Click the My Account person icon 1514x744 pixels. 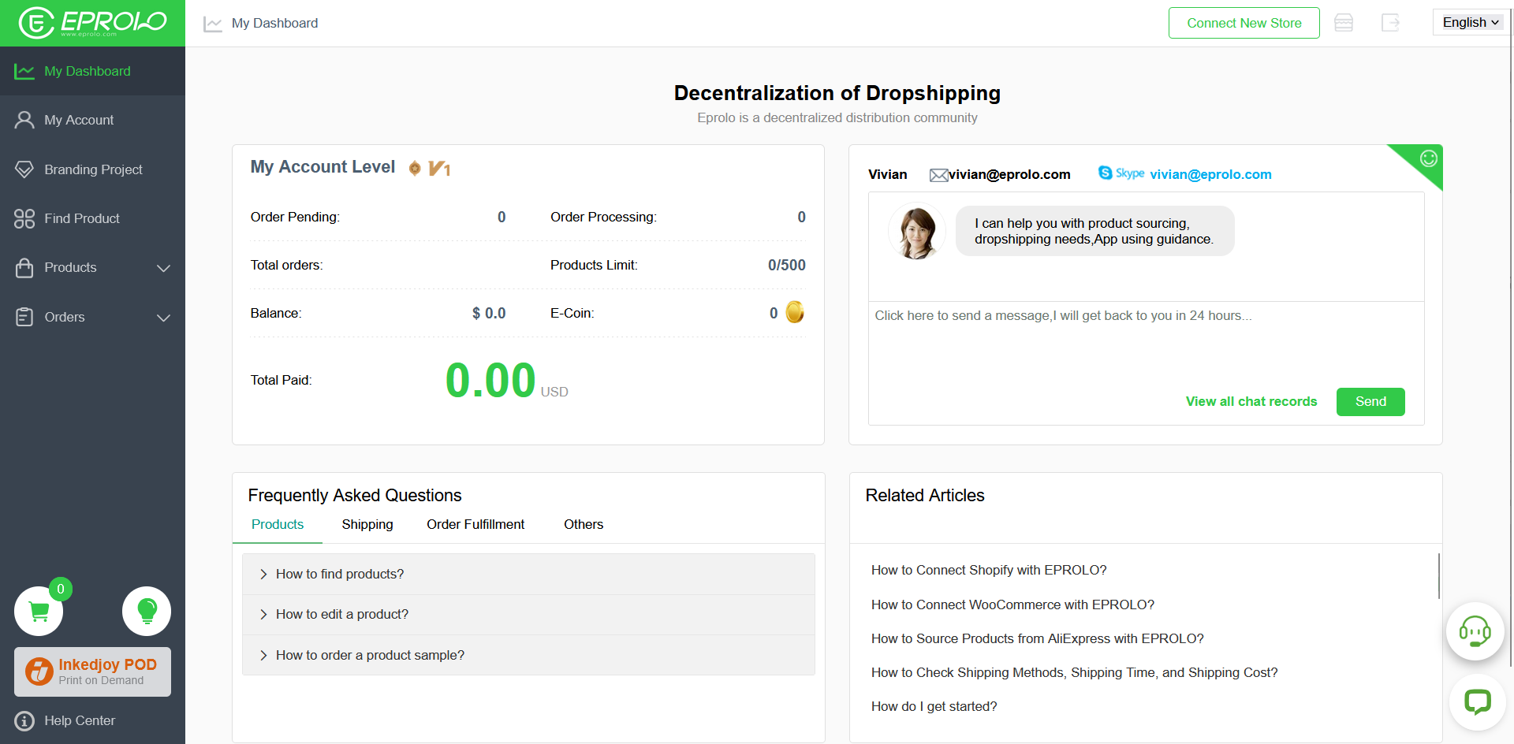coord(24,120)
